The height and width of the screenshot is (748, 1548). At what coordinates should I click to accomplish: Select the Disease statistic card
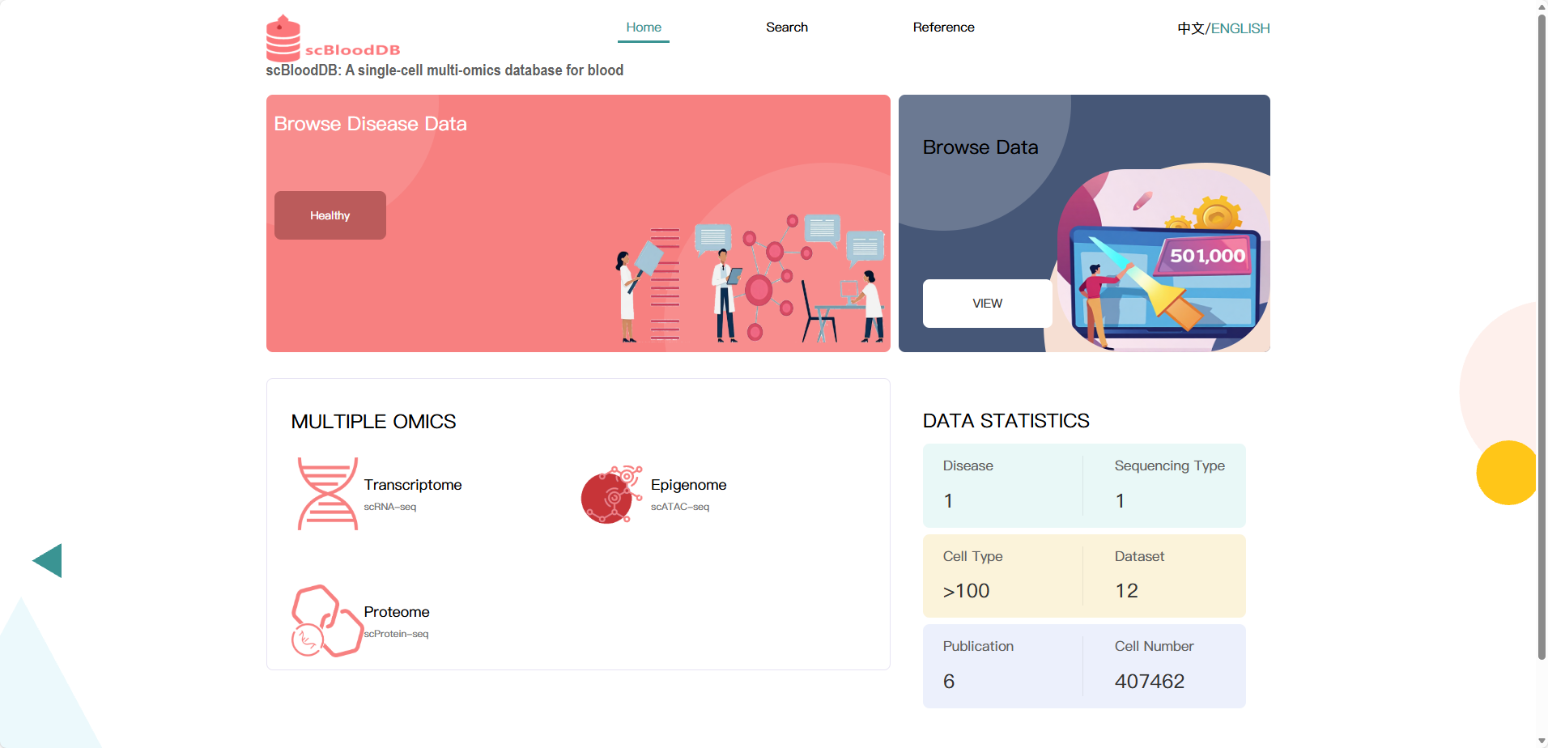pos(1002,485)
